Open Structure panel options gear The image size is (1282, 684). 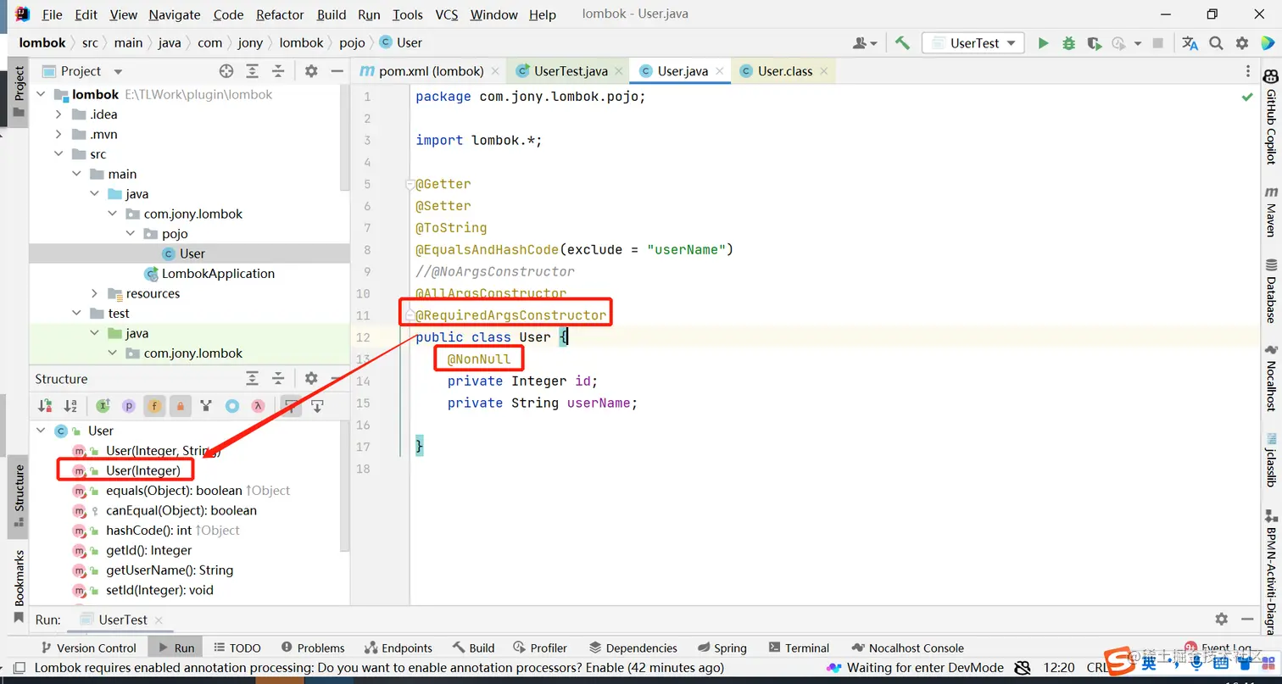point(311,379)
